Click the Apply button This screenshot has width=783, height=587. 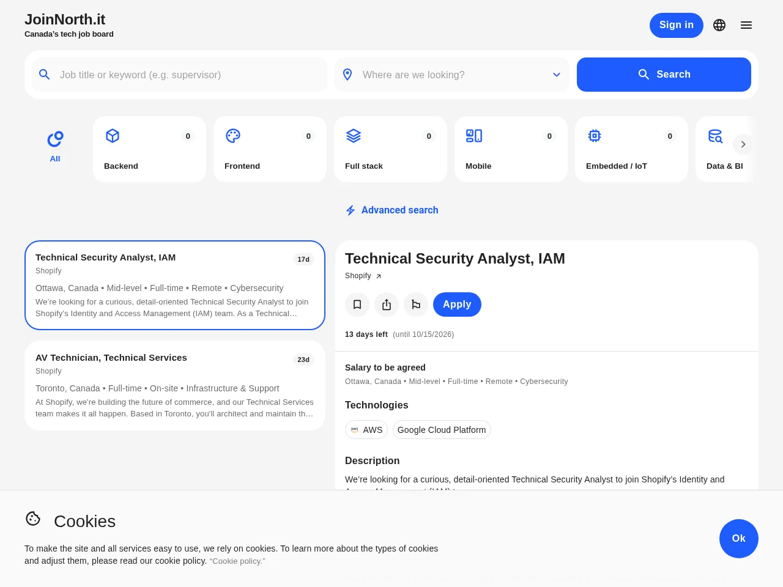457,305
